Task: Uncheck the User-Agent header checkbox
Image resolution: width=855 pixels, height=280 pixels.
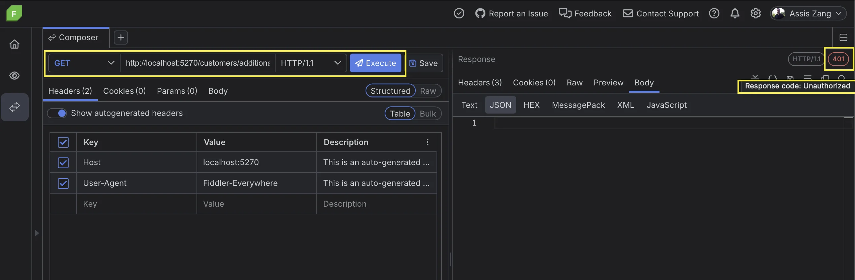Action: [63, 184]
